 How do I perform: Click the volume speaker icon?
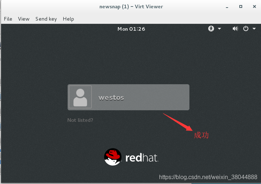coord(235,29)
